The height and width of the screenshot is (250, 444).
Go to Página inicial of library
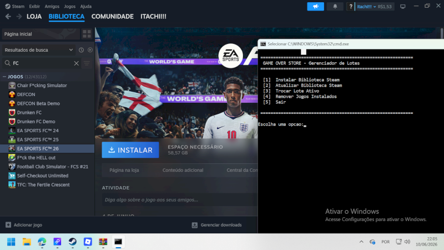(41, 34)
